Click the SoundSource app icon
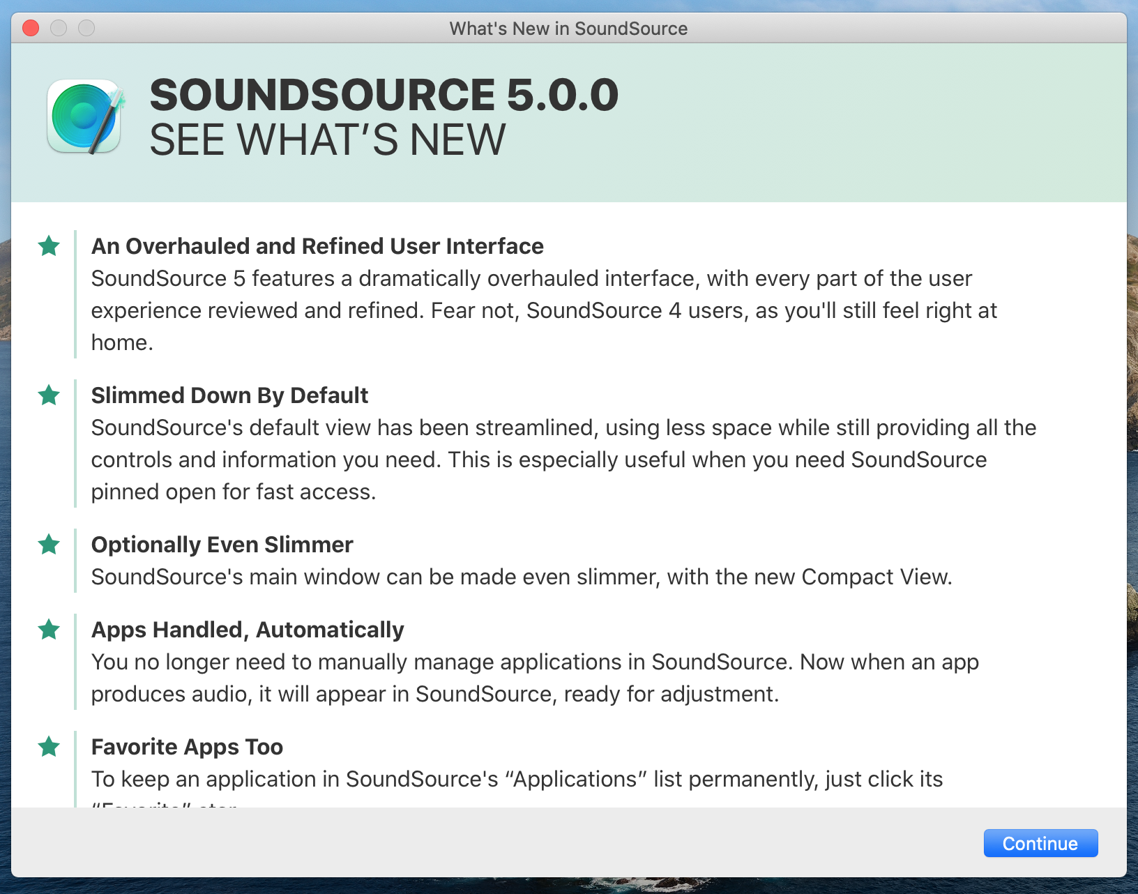The width and height of the screenshot is (1138, 894). click(x=85, y=116)
